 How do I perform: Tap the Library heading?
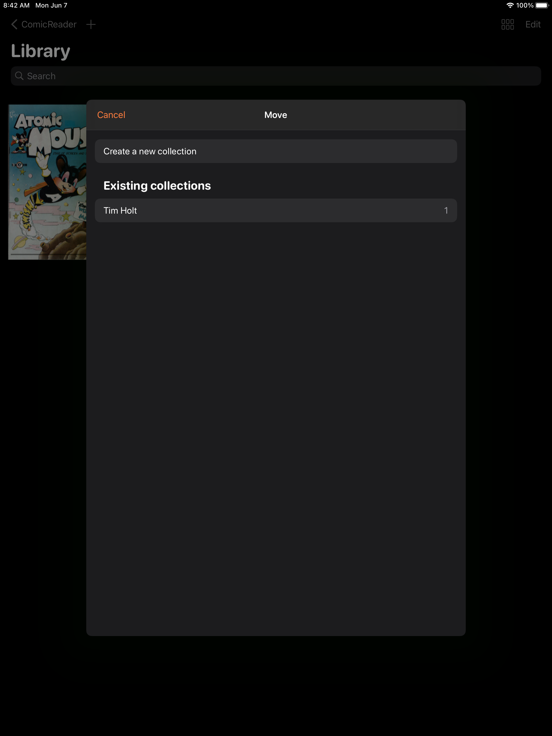(41, 51)
